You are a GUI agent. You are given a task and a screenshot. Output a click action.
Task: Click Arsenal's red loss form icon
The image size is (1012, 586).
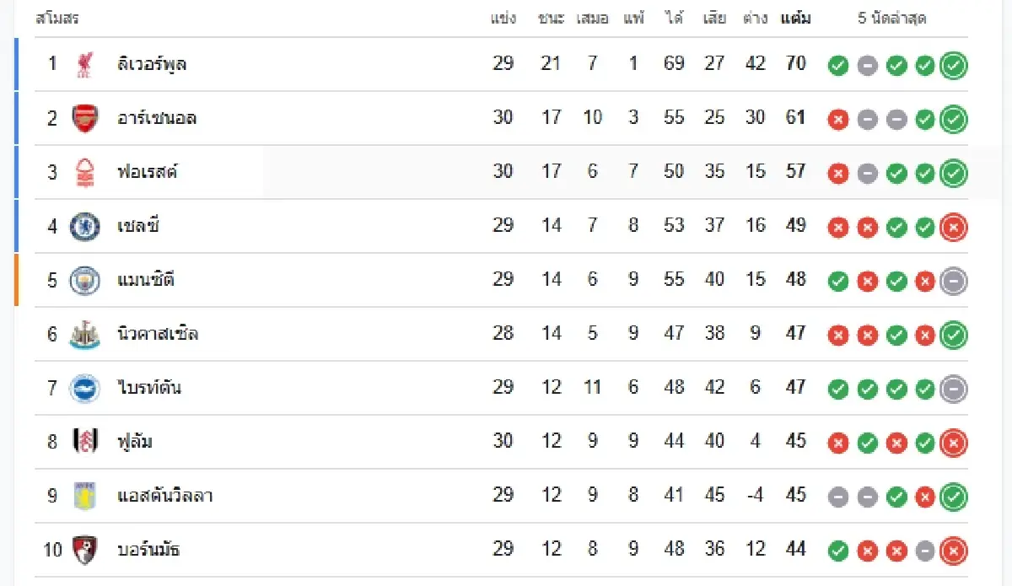(x=837, y=119)
